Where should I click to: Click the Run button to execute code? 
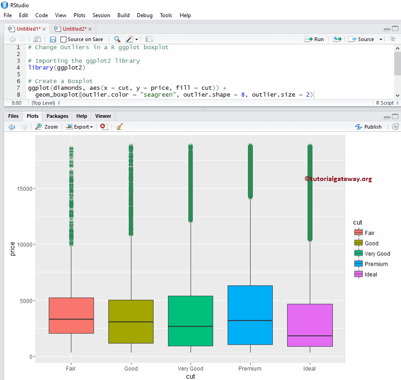(314, 39)
